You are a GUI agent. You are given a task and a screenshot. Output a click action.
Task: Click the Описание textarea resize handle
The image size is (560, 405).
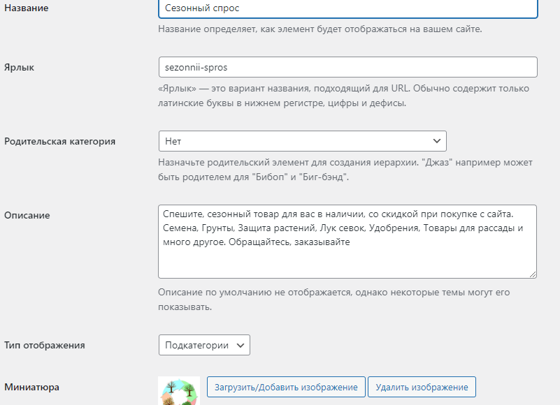(533, 274)
